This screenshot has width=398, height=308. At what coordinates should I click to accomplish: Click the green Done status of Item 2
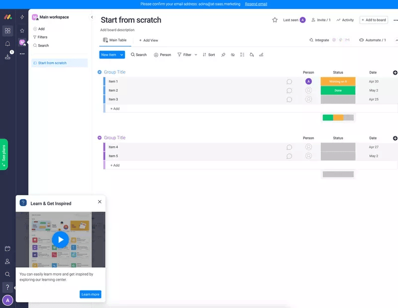coord(338,90)
